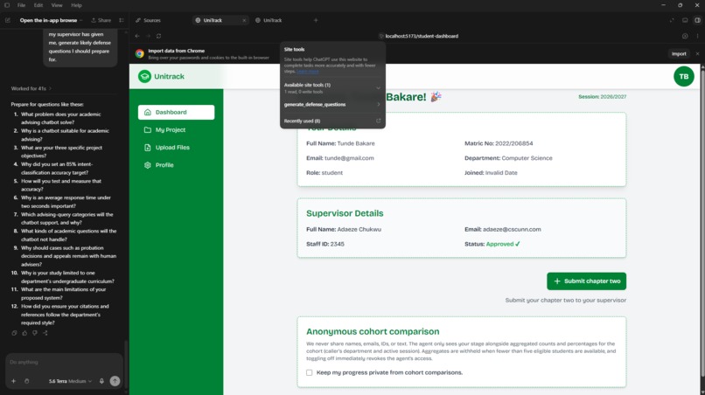Collapse the Available site tools section
This screenshot has height=395, width=705.
click(378, 87)
